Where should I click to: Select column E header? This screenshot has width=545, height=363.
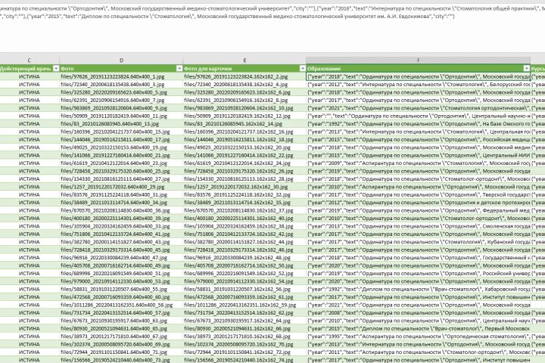244,60
